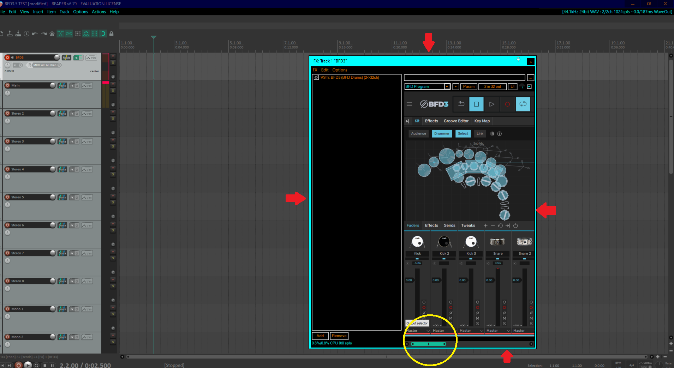
Task: Solo the BFD3 track
Action: coord(113,63)
